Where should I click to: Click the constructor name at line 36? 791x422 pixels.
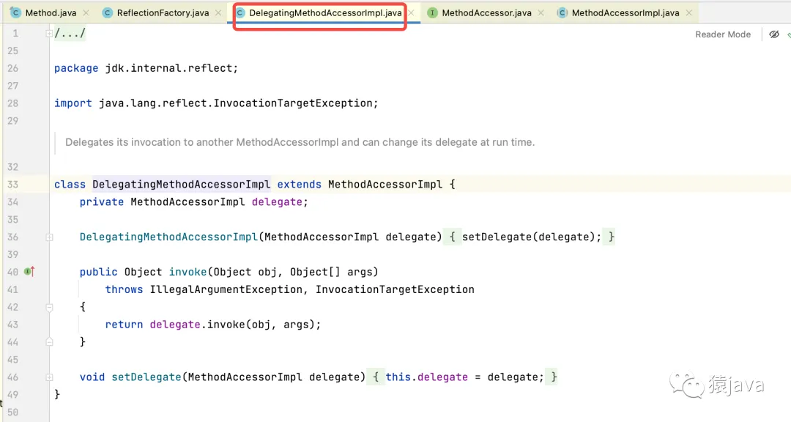(x=168, y=237)
